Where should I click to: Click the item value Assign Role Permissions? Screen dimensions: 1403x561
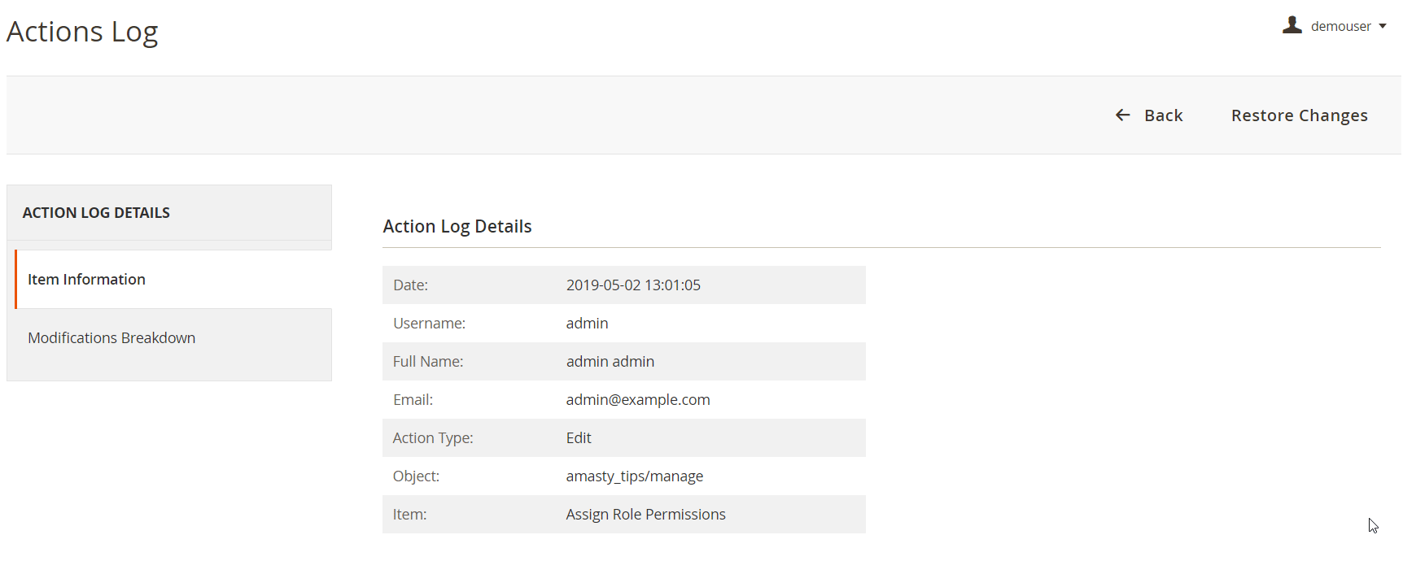click(645, 515)
